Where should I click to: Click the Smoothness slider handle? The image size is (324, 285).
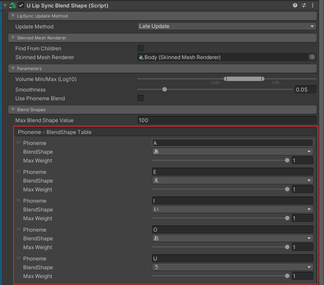click(165, 89)
